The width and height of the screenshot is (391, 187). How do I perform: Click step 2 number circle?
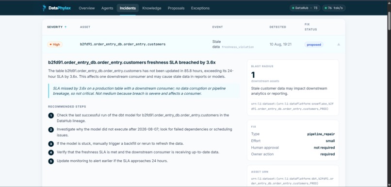[x=51, y=130]
